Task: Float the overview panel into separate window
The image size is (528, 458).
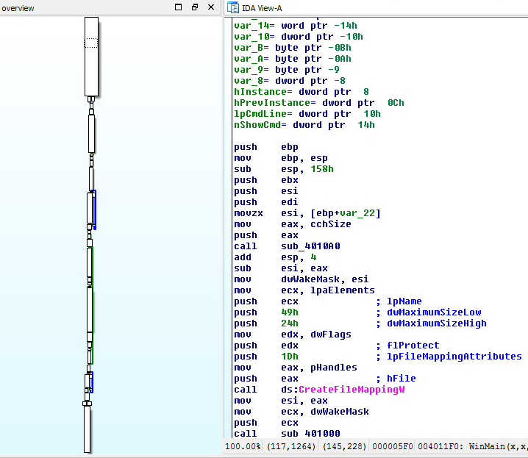Action: pyautogui.click(x=195, y=7)
